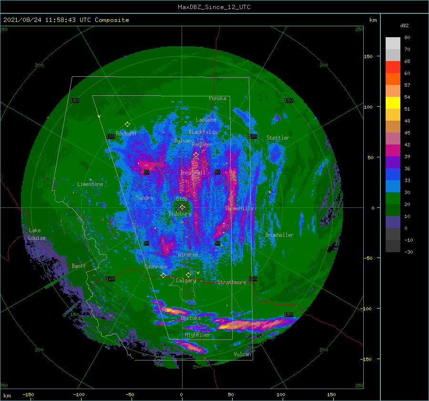Viewport: 429px width, 401px height.
Task: Click the Lacombe town label
Action: (206, 120)
